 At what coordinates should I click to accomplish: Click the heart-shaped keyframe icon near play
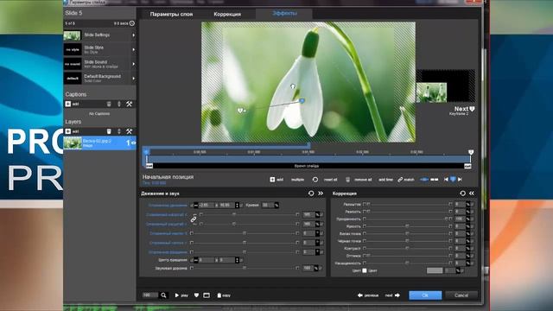click(x=196, y=295)
